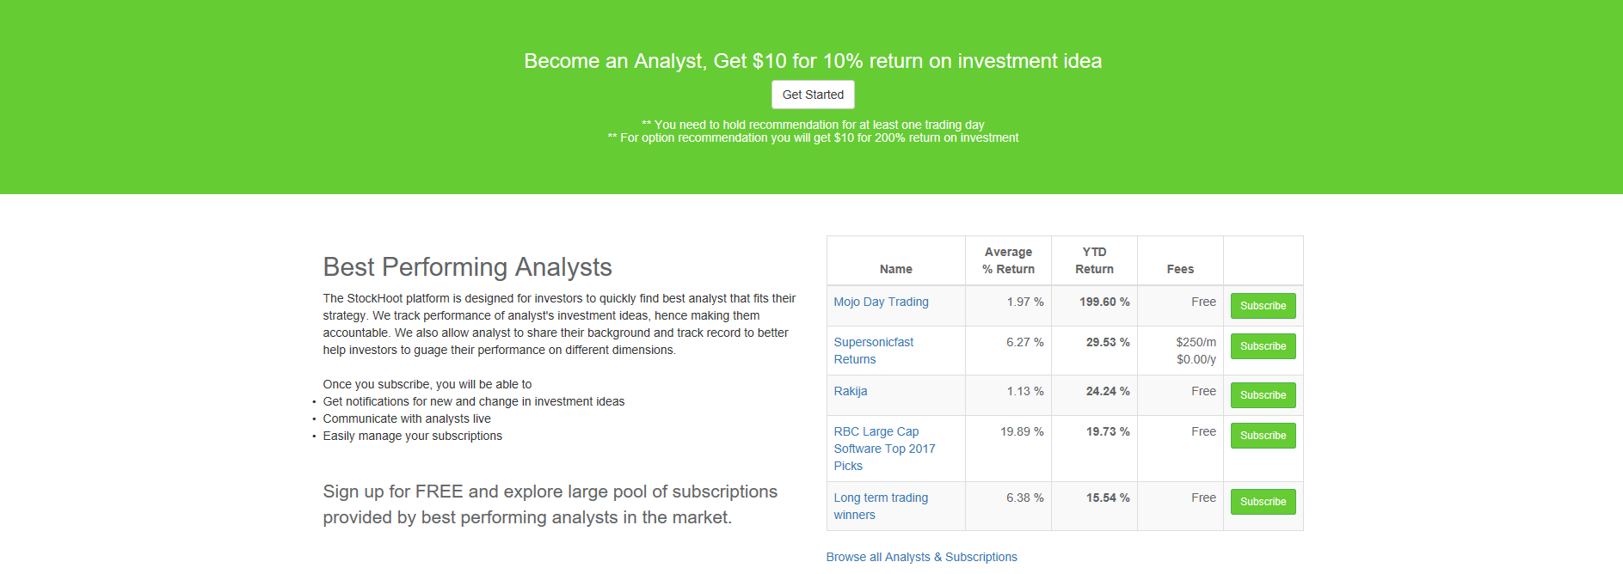This screenshot has height=574, width=1623.
Task: Click the 199.60 % YTD return cell
Action: (1104, 302)
